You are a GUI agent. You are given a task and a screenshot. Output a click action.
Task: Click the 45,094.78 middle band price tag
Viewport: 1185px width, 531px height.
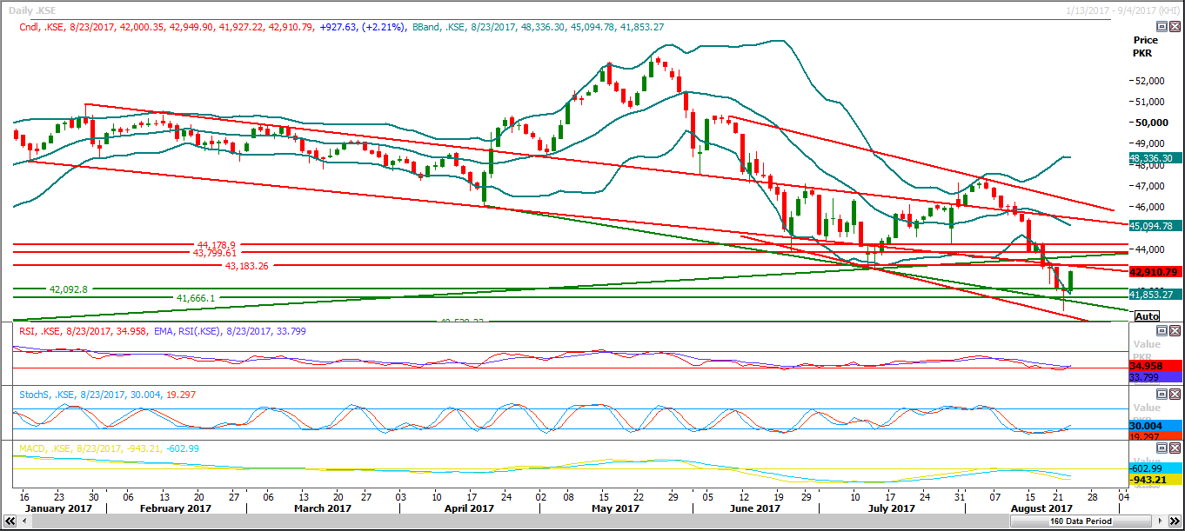[x=1154, y=226]
